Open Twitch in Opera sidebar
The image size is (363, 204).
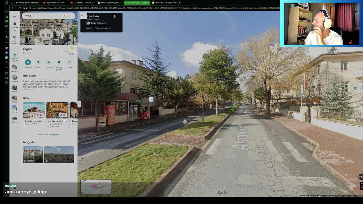(x=7, y=48)
